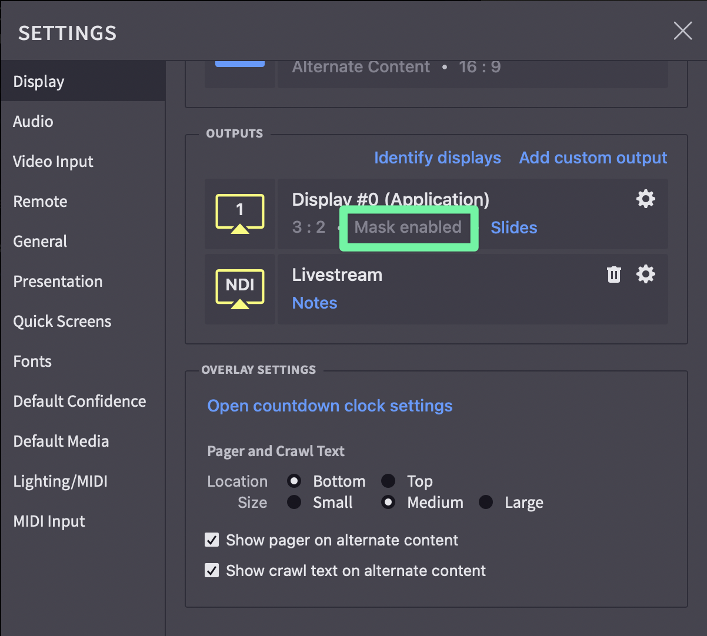This screenshot has width=707, height=636.
Task: Open countdown clock settings
Action: (x=330, y=406)
